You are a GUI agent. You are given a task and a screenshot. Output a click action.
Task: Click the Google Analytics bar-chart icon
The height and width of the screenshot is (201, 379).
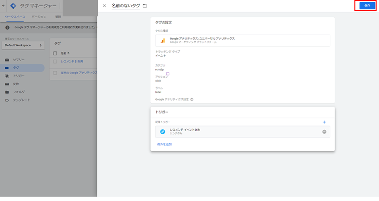pos(162,40)
